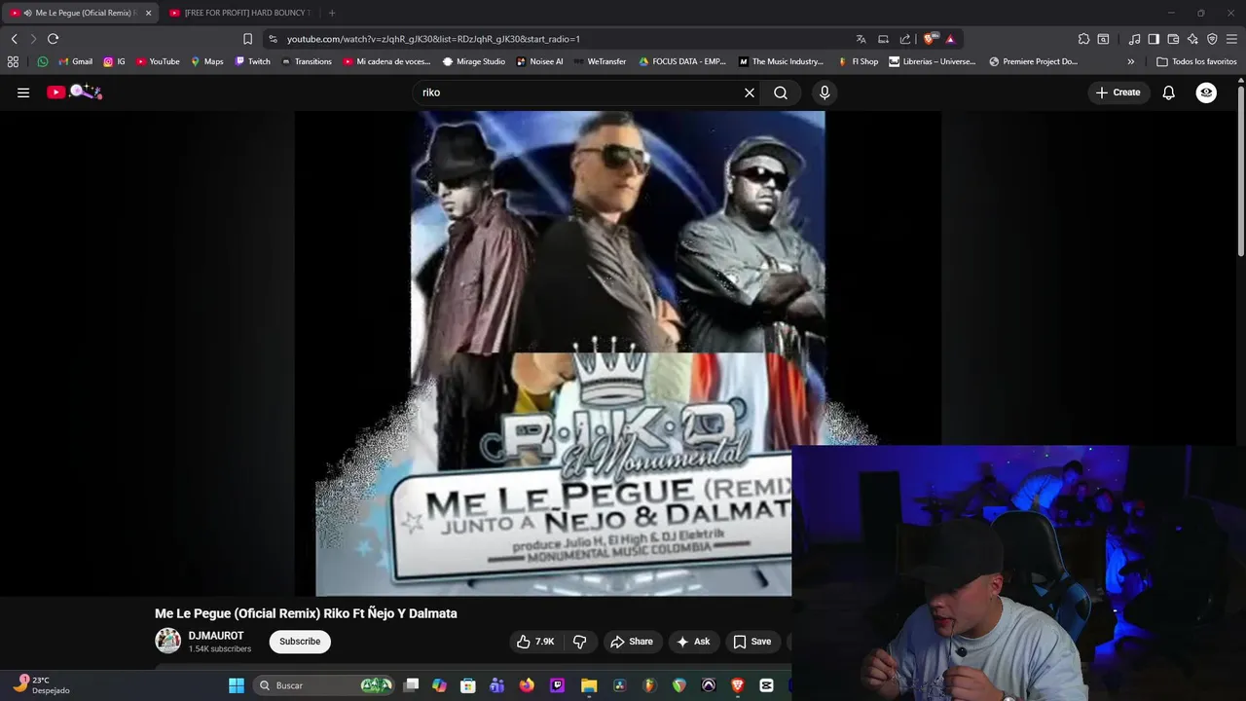Open the Twitch bookmark
Viewport: 1246px width, 701px height.
point(253,61)
